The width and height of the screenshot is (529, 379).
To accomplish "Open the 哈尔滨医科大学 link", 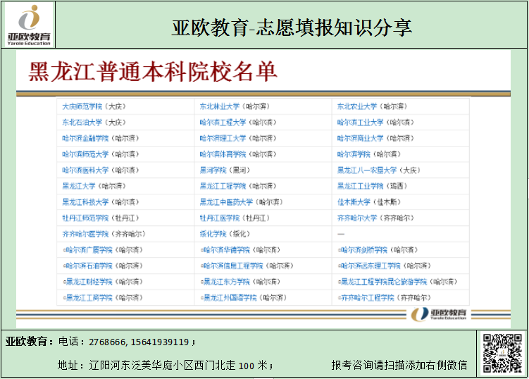I will pos(85,170).
